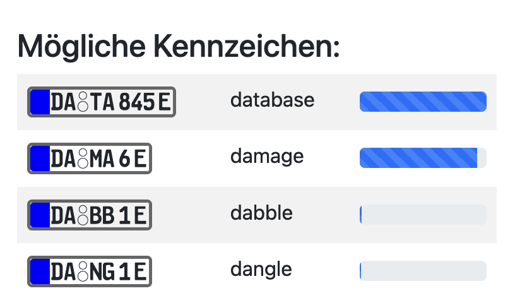515x298 pixels.
Task: Click the blue EU strip on the DA TA 845 E plate
Action: (x=40, y=102)
